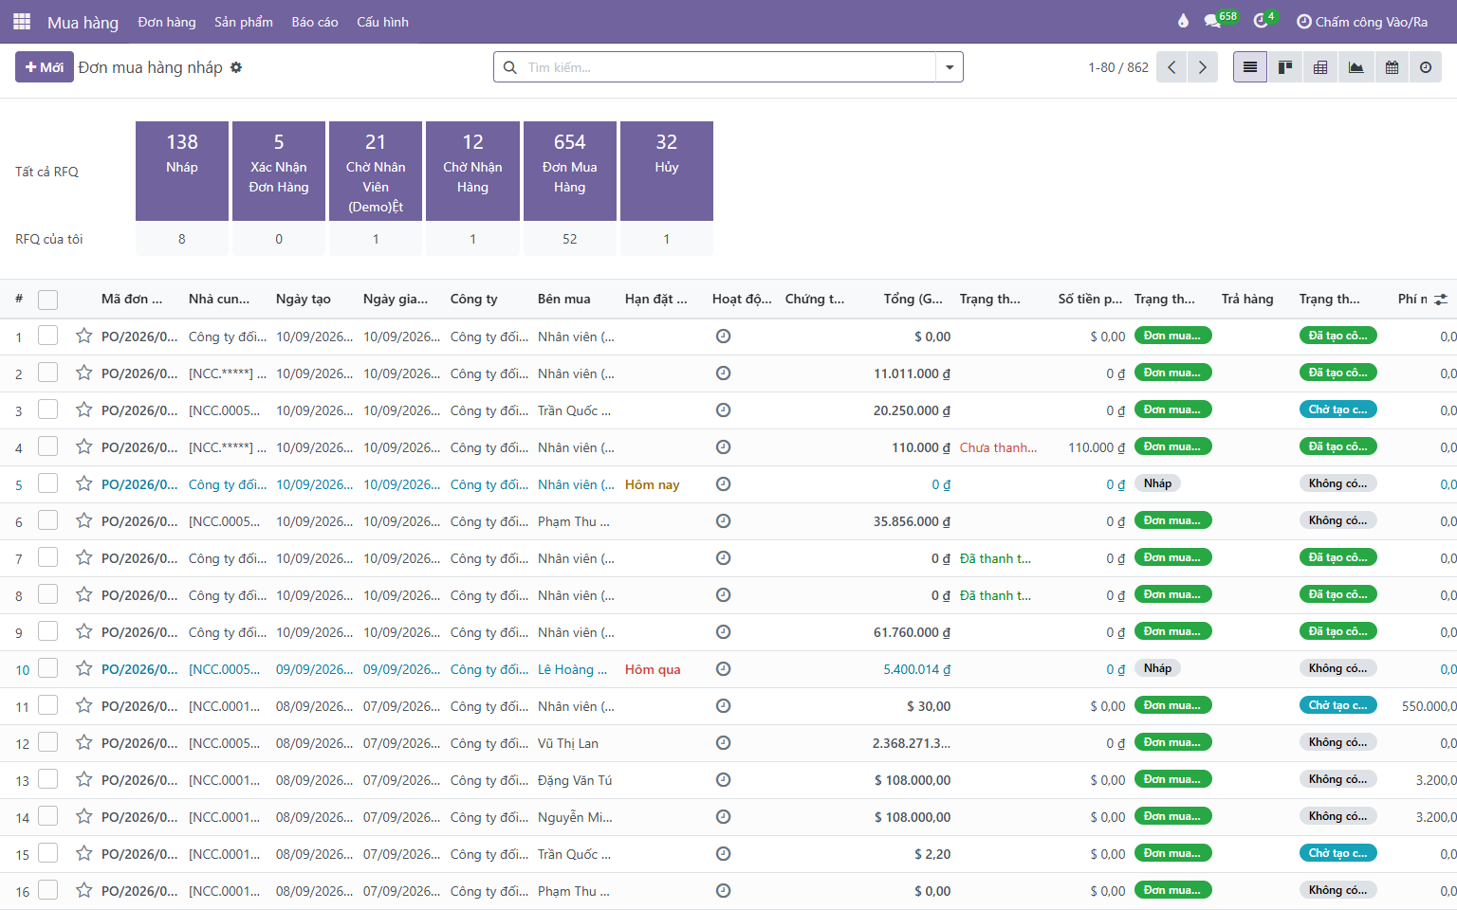
Task: Expand the search options dropdown arrow
Action: pos(950,67)
